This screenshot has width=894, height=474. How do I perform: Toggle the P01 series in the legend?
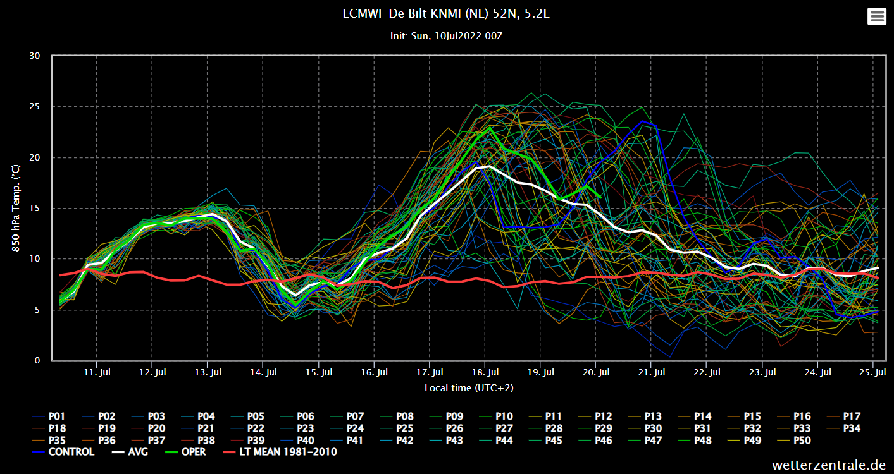pyautogui.click(x=48, y=416)
